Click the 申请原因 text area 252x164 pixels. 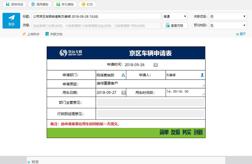(151, 84)
